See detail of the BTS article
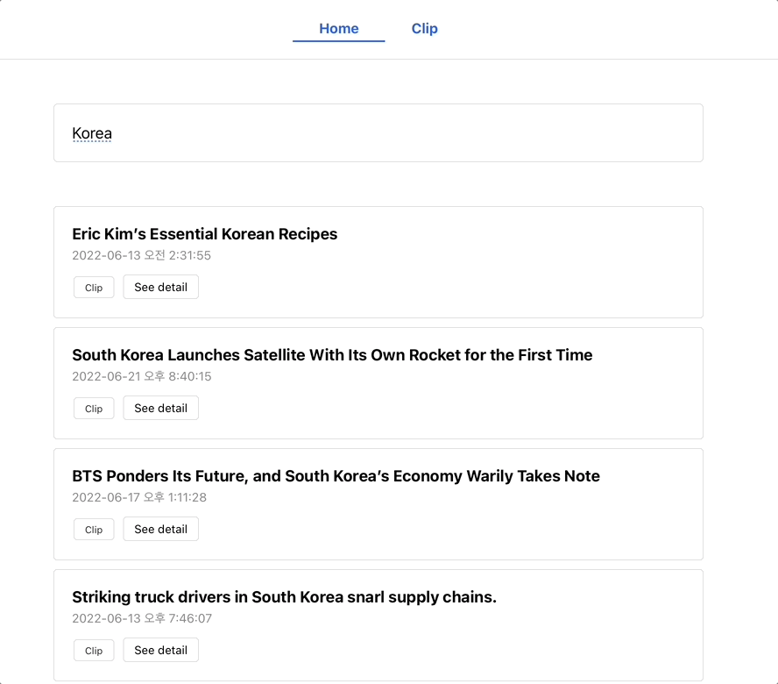778x684 pixels. (160, 529)
